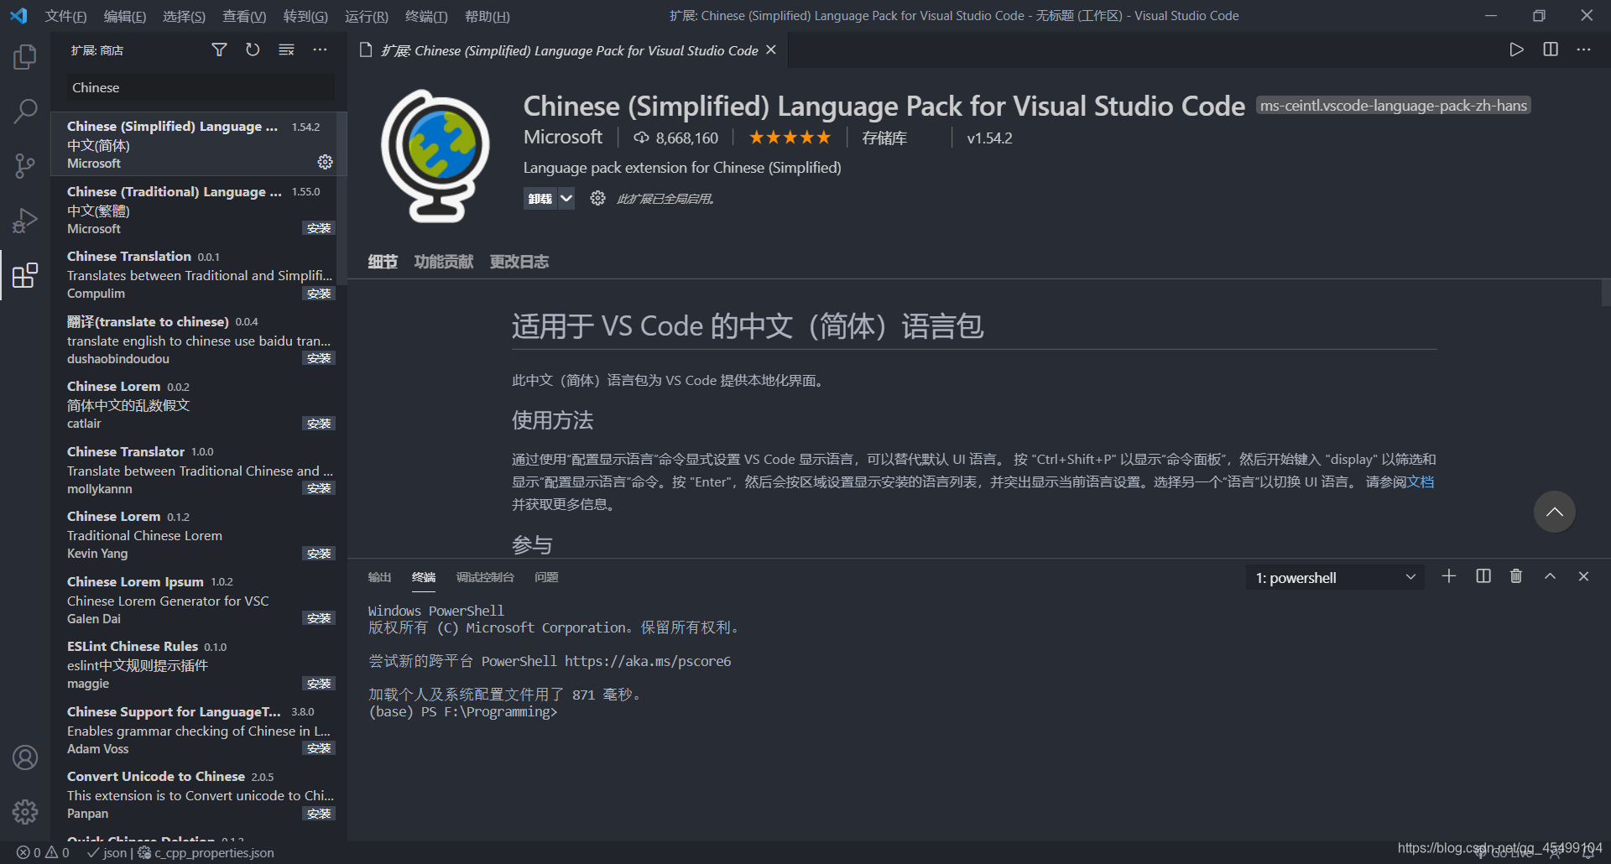Split the editor to the right
The height and width of the screenshot is (864, 1611).
(x=1551, y=49)
